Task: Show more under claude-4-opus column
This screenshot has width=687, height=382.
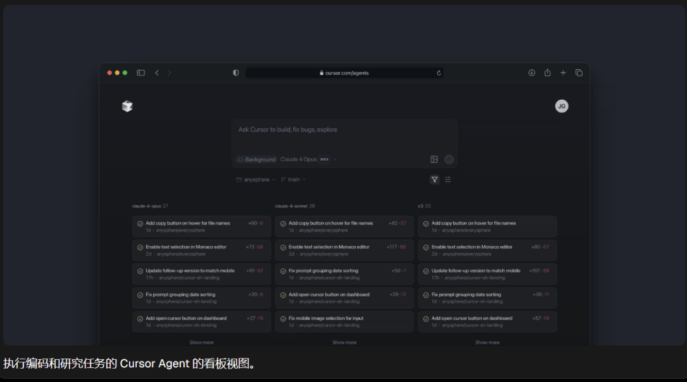Action: point(202,343)
